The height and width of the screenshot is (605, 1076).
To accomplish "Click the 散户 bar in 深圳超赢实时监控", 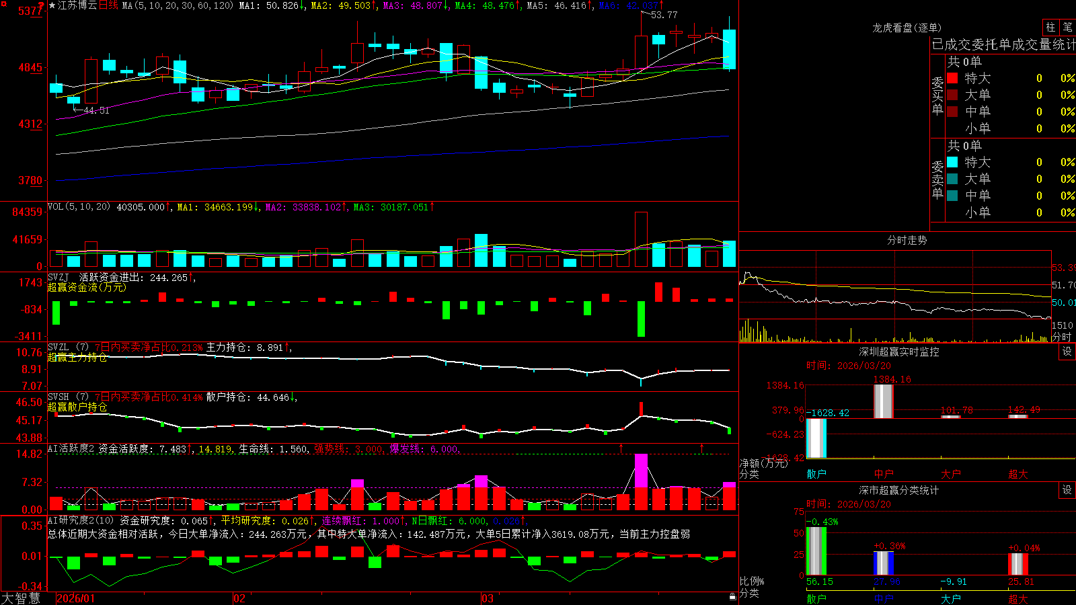I will click(x=816, y=438).
